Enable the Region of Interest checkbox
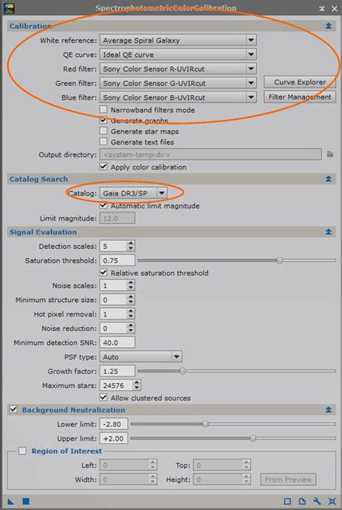 click(x=22, y=451)
